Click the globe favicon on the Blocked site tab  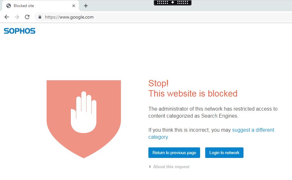pyautogui.click(x=9, y=6)
